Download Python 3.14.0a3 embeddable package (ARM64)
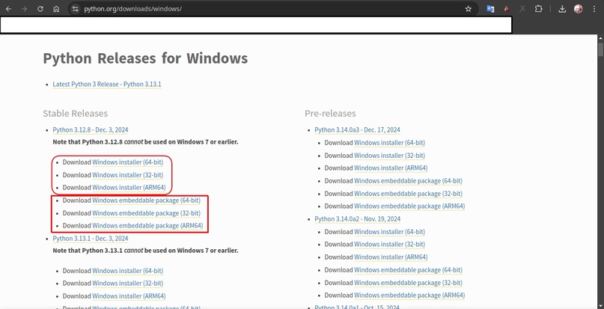The height and width of the screenshot is (309, 604). [409, 206]
